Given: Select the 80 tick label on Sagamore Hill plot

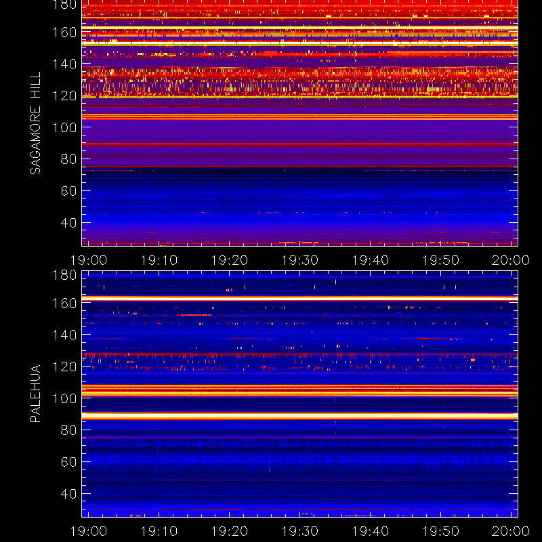Looking at the screenshot, I should [68, 159].
